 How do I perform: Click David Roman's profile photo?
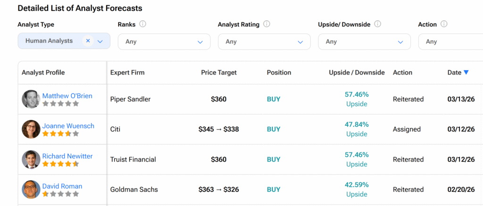(31, 190)
